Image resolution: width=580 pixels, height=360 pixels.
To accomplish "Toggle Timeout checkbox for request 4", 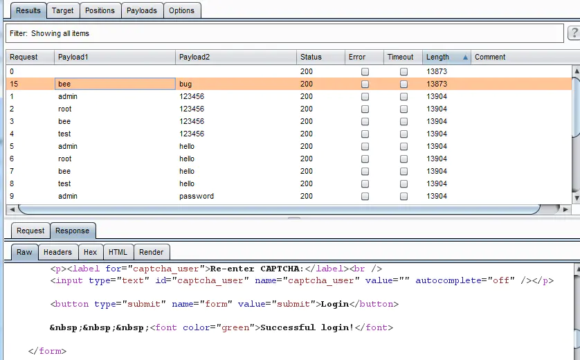I will click(404, 134).
